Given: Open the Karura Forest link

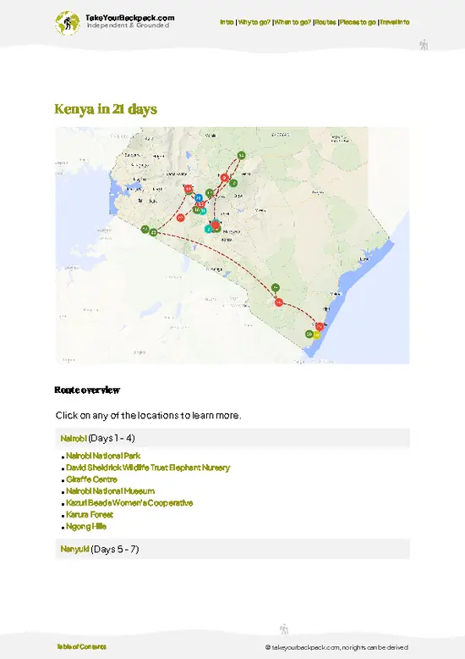Looking at the screenshot, I should [90, 514].
